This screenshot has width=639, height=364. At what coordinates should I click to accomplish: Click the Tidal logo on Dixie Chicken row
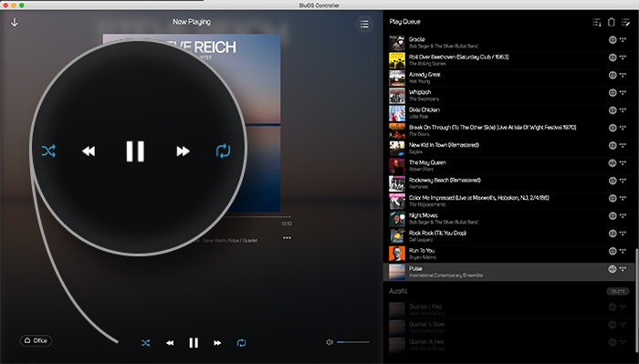tap(623, 110)
